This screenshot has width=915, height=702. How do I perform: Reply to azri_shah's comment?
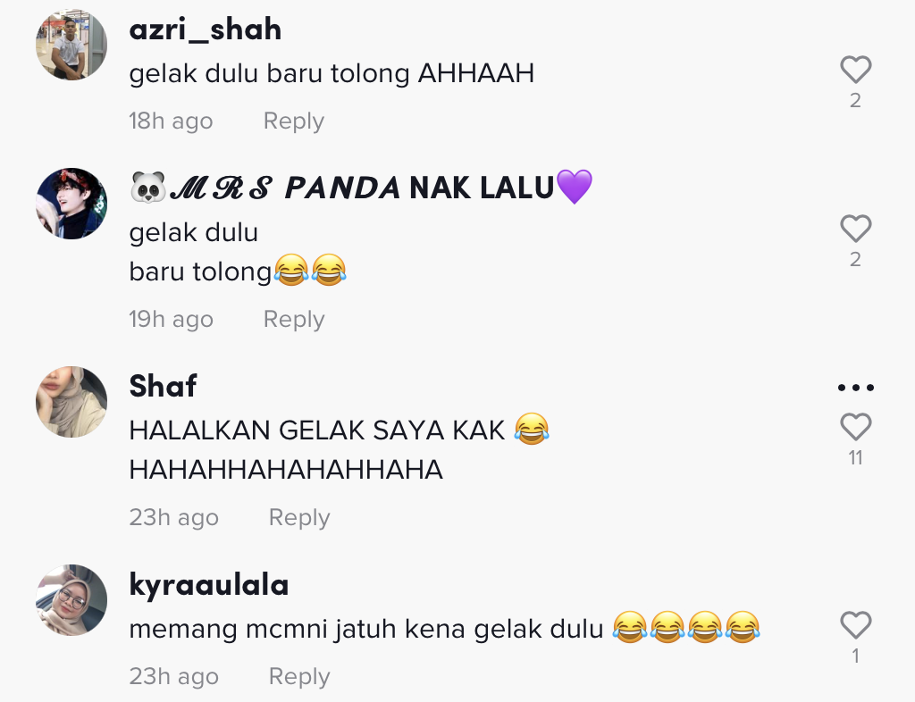click(293, 121)
